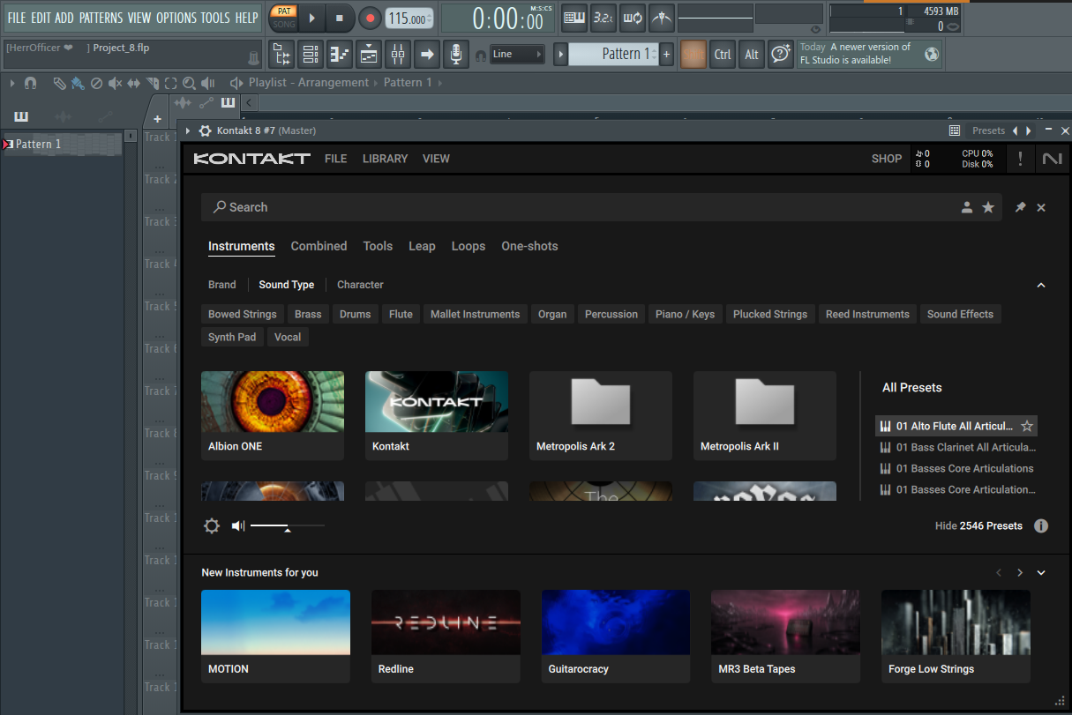Screen dimensions: 1072x715
Task: Open the Channel rack view
Action: tap(311, 55)
